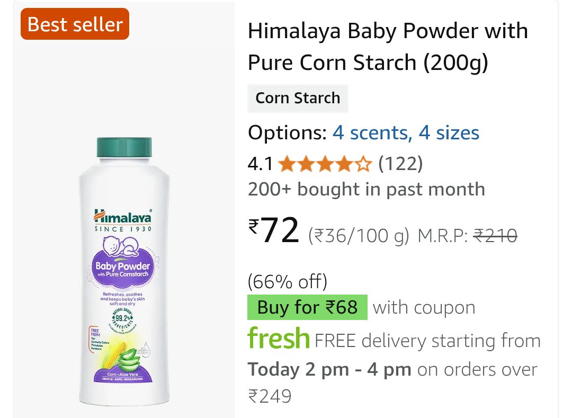Click the Himalaya logo on the bottle
Screen dimensions: 572x418
pyautogui.click(x=123, y=217)
